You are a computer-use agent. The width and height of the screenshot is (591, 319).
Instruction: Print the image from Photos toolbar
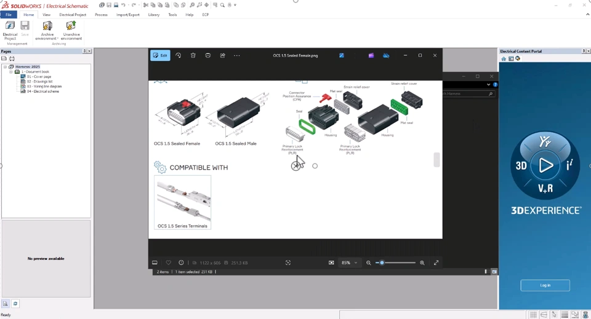207,55
